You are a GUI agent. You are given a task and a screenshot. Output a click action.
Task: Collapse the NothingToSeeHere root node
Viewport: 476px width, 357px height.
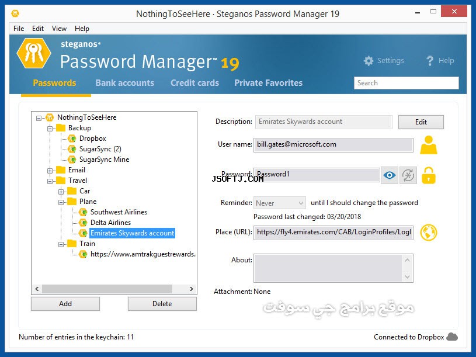point(39,118)
